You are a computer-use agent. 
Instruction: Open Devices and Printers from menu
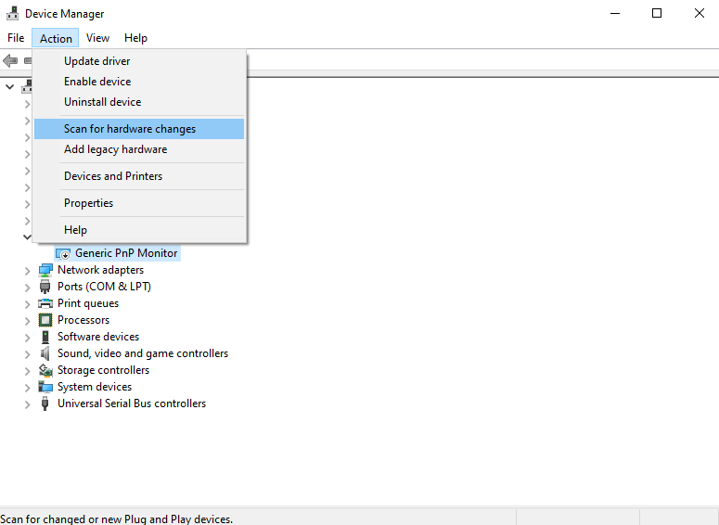139,176
